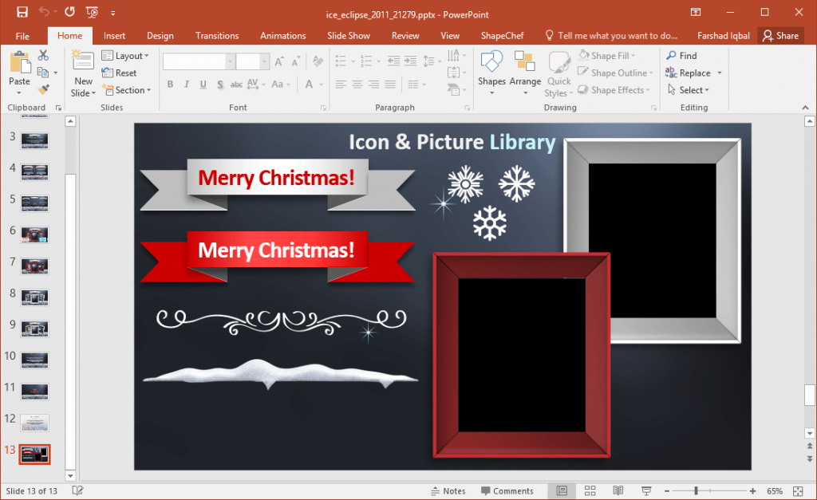Expand the Shape Fill dropdown
817x500 pixels.
pos(633,55)
